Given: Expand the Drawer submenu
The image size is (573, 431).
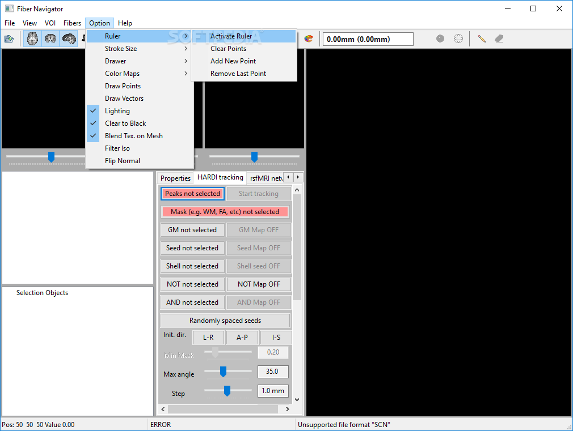Looking at the screenshot, I should click(x=140, y=61).
